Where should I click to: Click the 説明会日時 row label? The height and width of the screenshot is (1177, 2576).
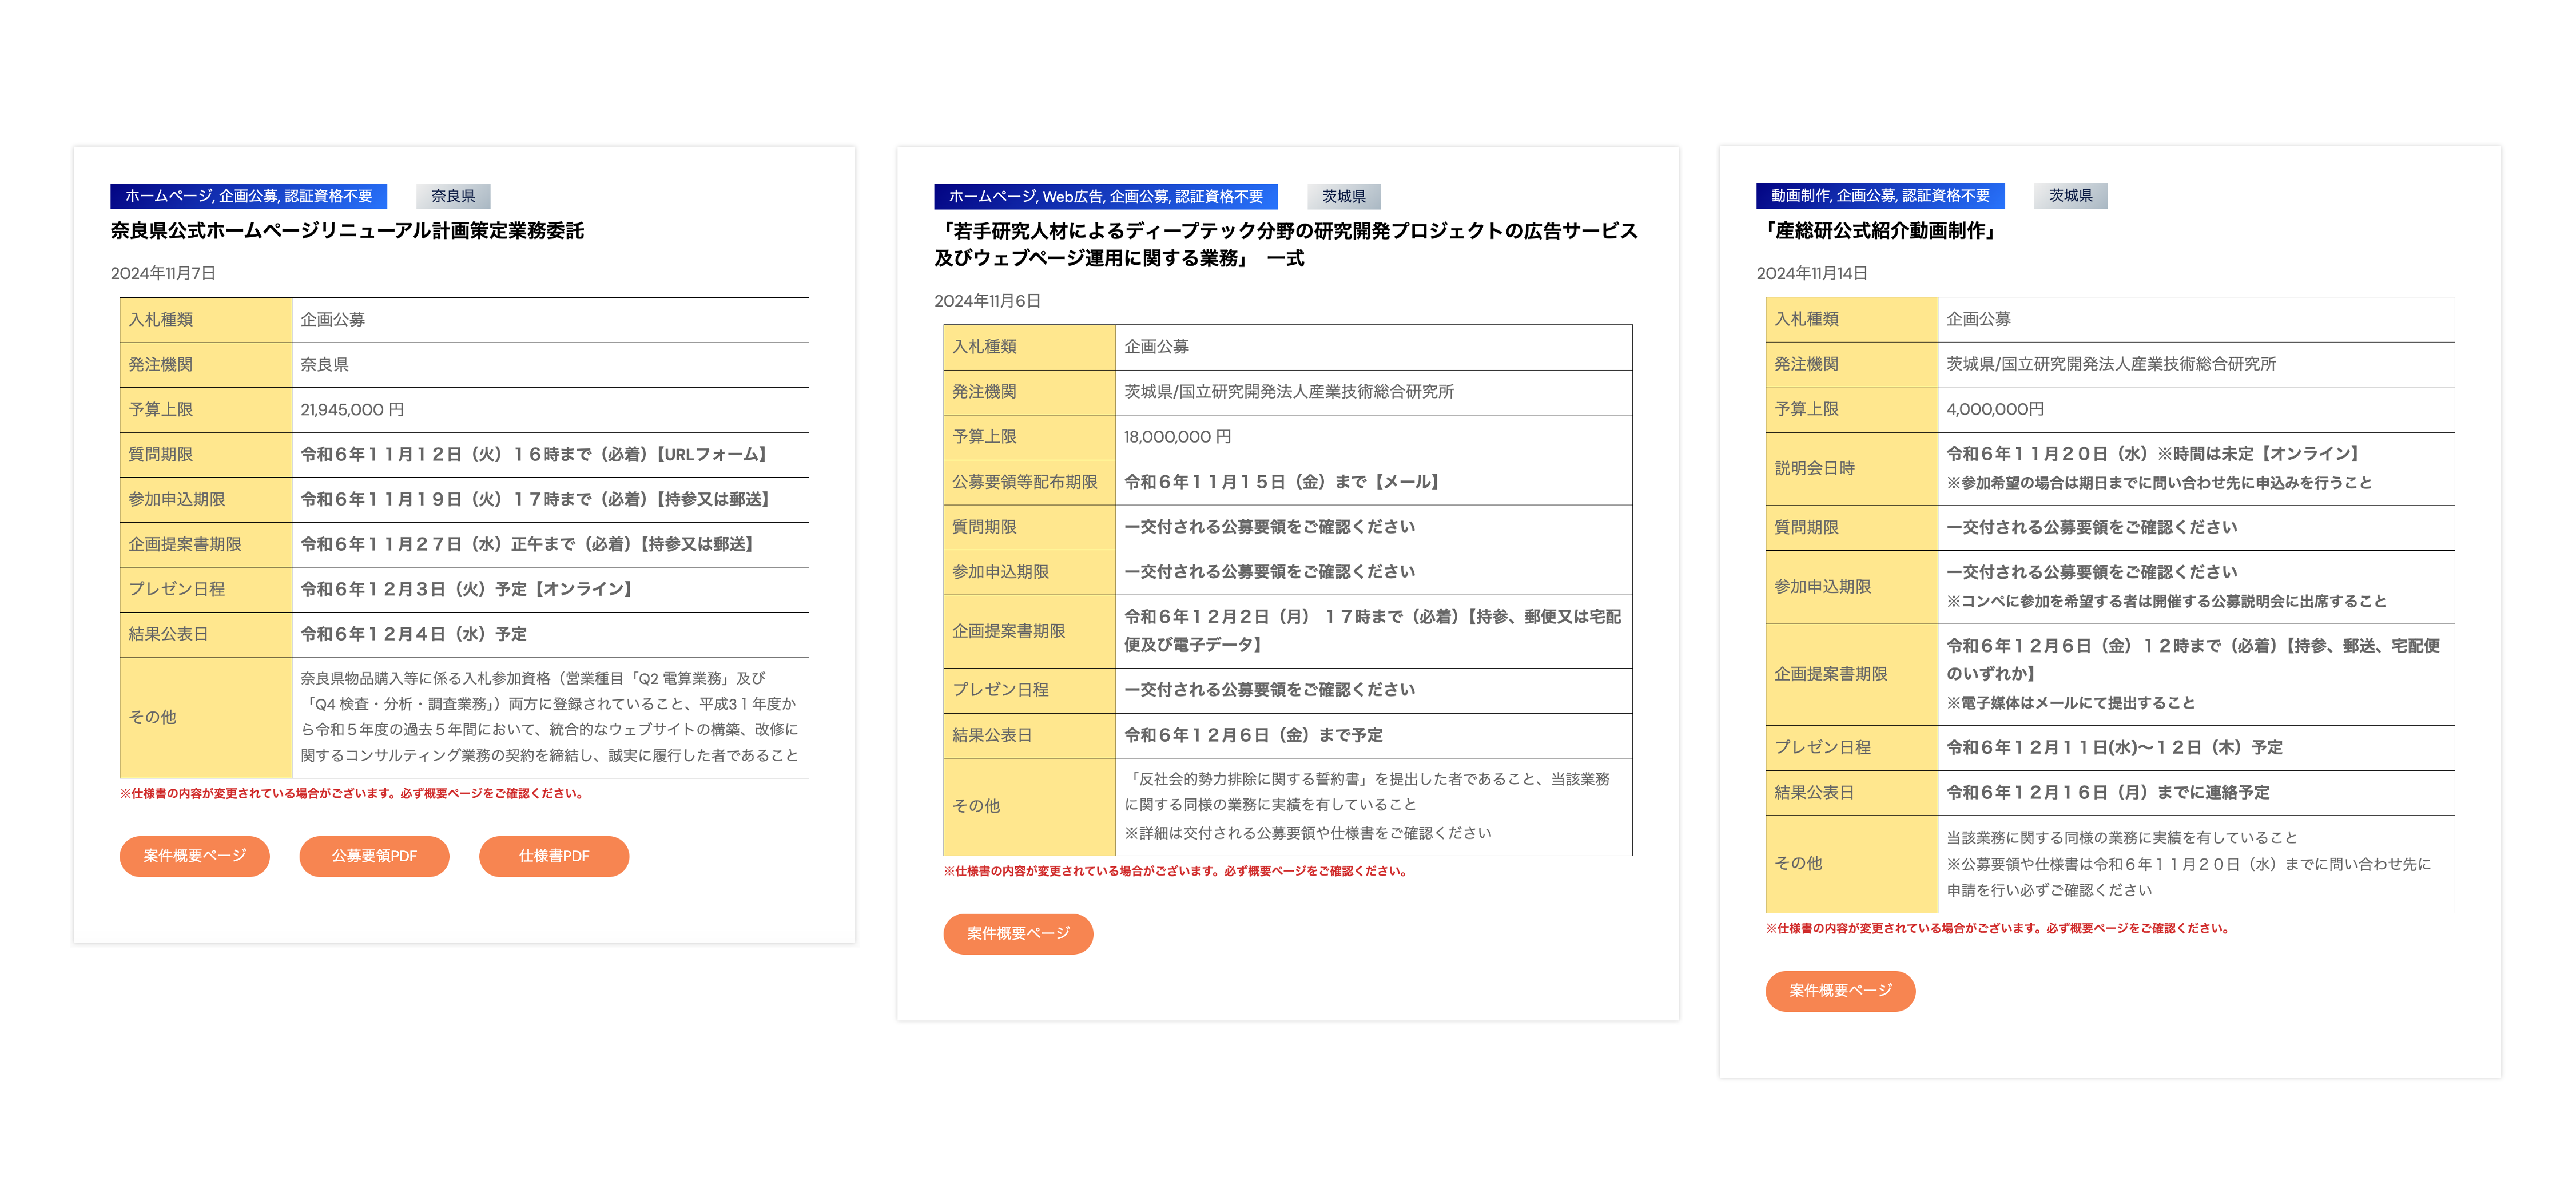1814,468
